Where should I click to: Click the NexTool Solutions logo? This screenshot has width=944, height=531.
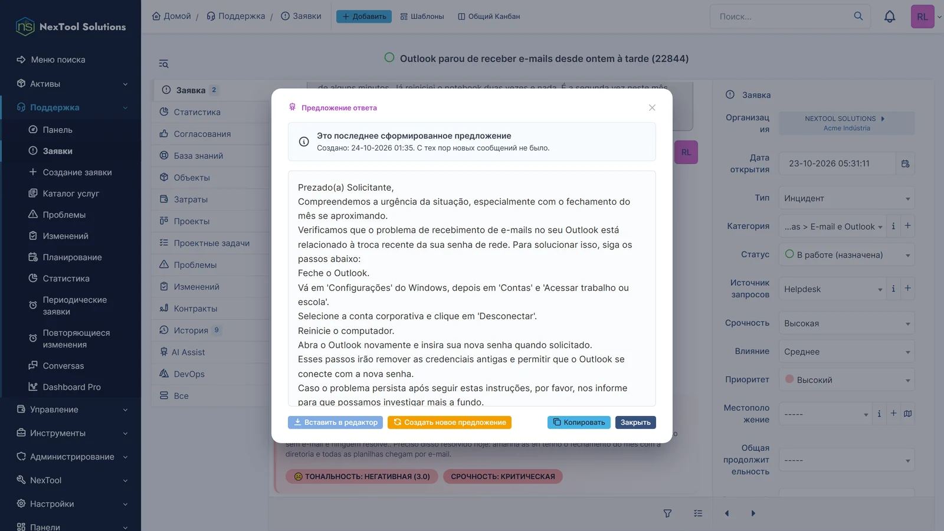coord(70,27)
